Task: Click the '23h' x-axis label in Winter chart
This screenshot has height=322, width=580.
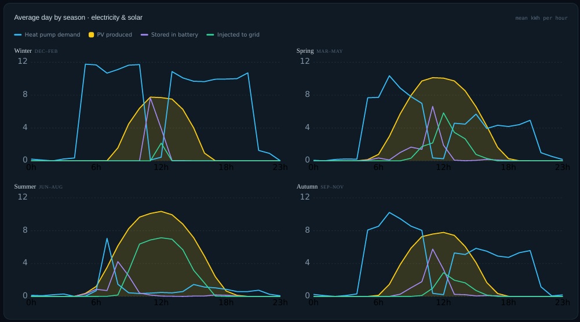Action: [x=280, y=167]
